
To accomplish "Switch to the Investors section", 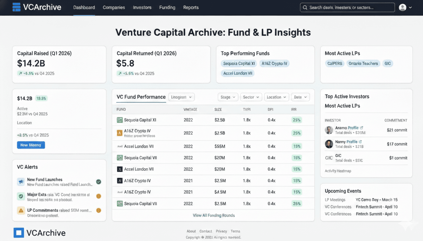I will (142, 7).
